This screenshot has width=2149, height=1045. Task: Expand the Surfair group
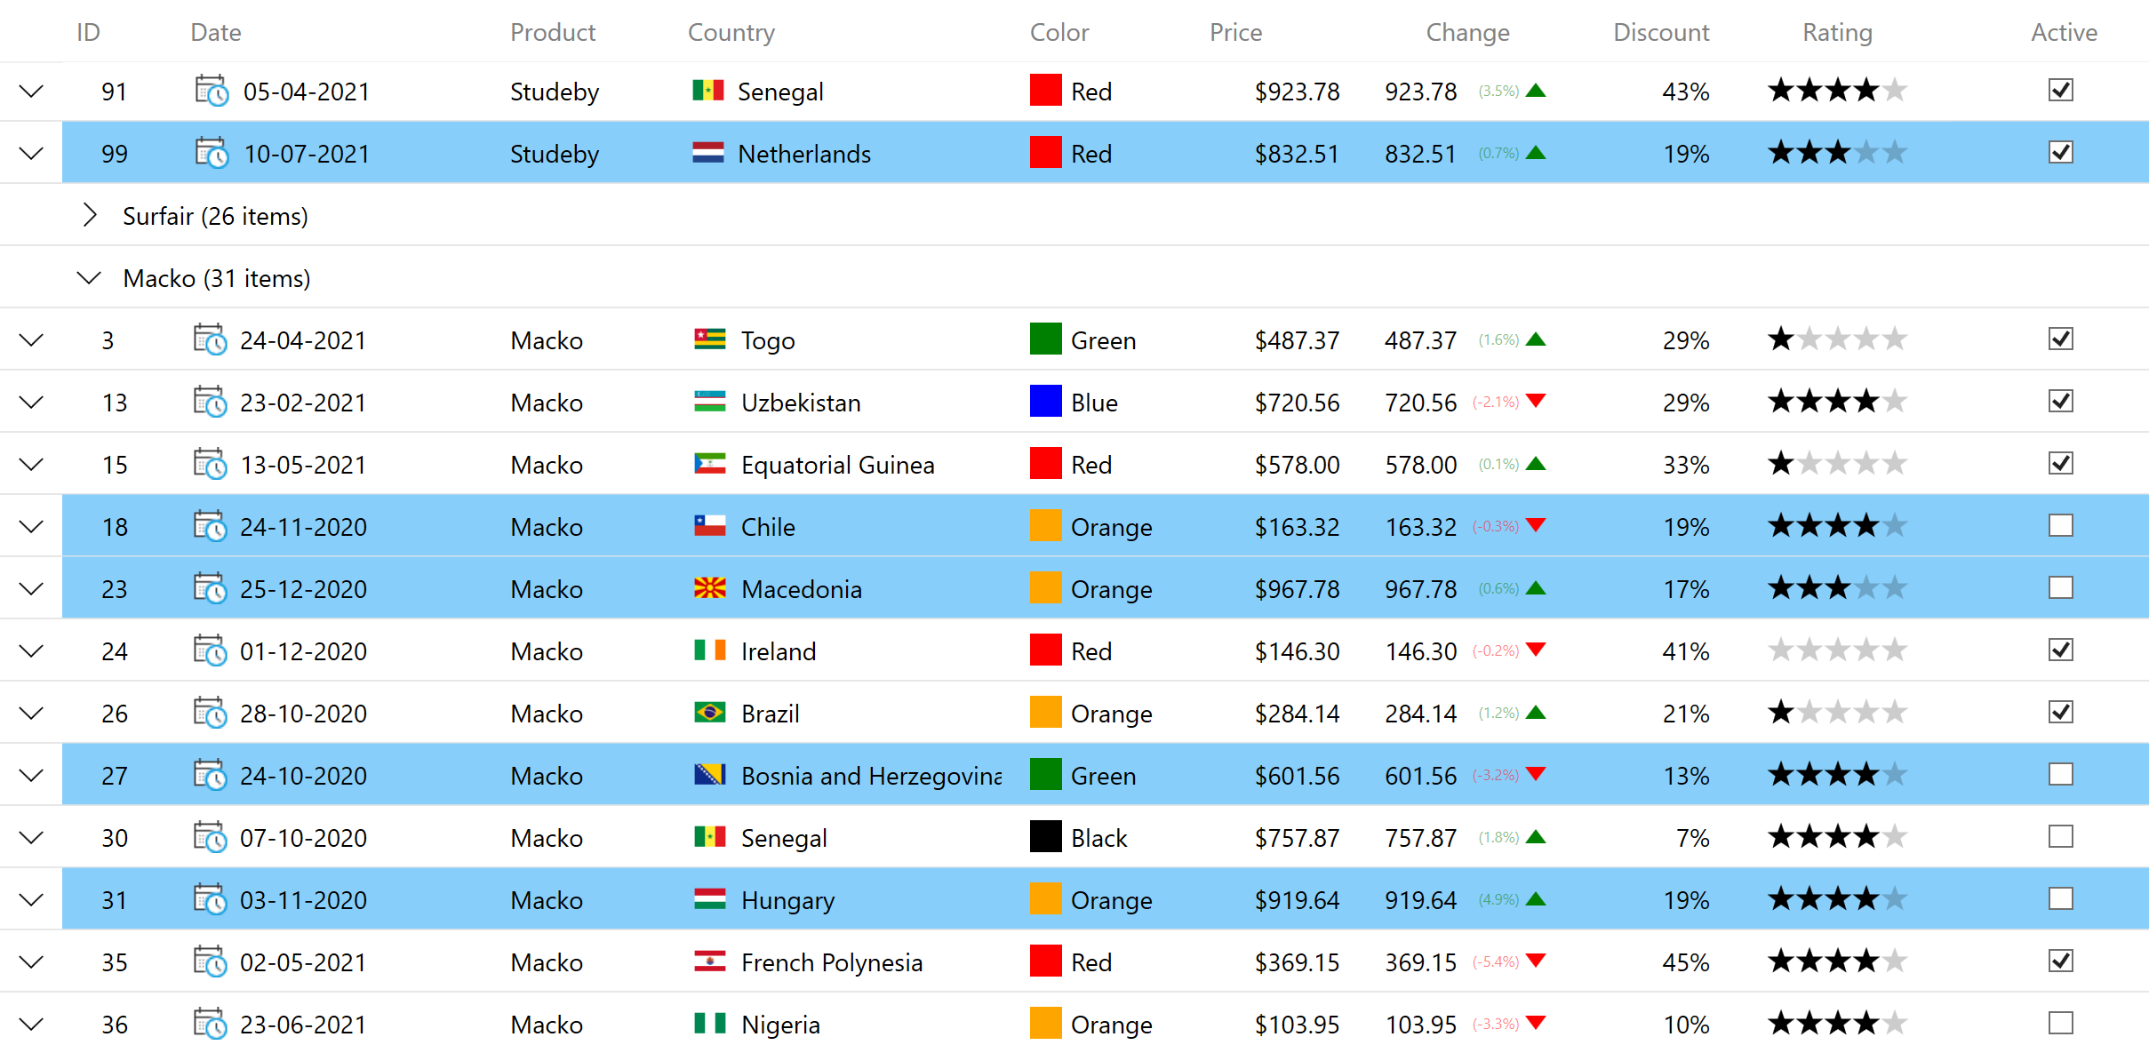point(89,215)
